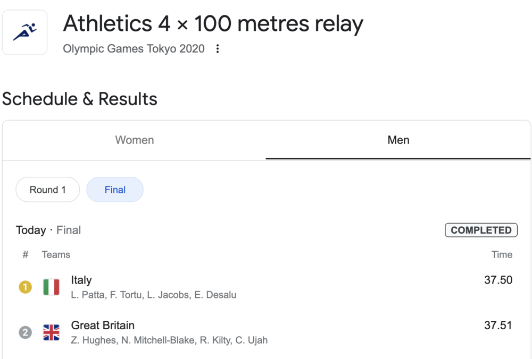Click Italy's 37.50 finishing time
Viewport: 532px width, 359px height.
tap(498, 280)
